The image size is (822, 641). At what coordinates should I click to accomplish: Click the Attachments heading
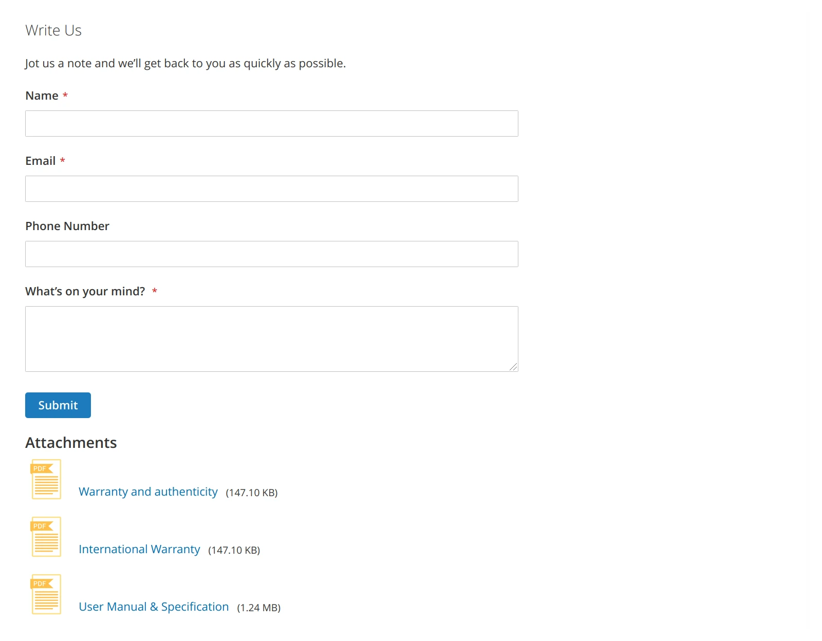[x=71, y=442]
